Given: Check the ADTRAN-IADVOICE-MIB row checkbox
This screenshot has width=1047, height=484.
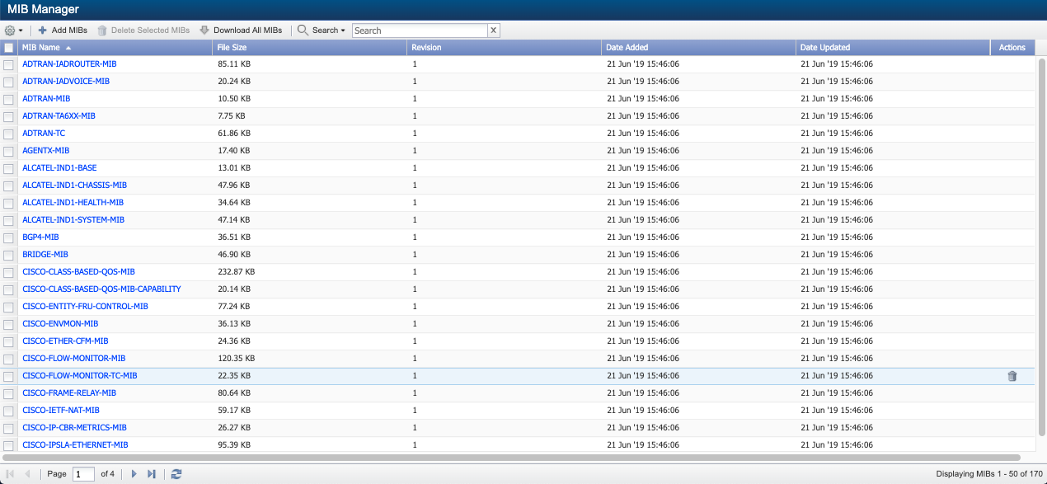Looking at the screenshot, I should point(8,82).
